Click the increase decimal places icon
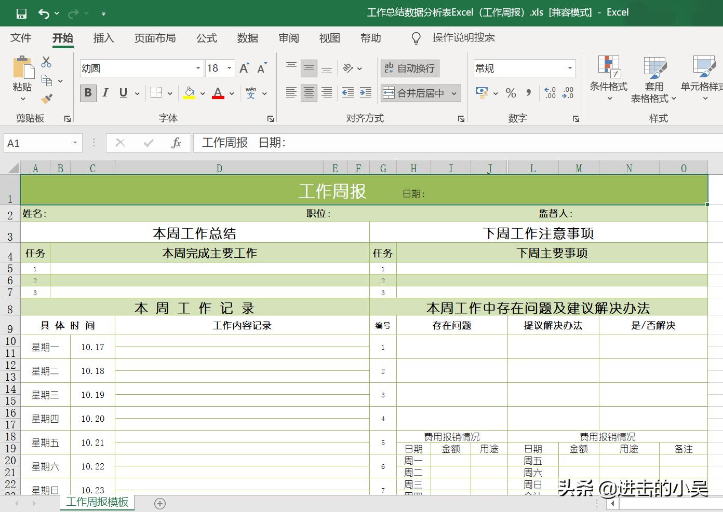The height and width of the screenshot is (512, 723). click(550, 93)
